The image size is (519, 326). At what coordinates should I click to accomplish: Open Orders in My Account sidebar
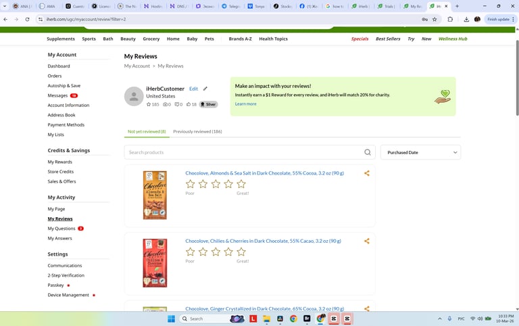(x=55, y=76)
